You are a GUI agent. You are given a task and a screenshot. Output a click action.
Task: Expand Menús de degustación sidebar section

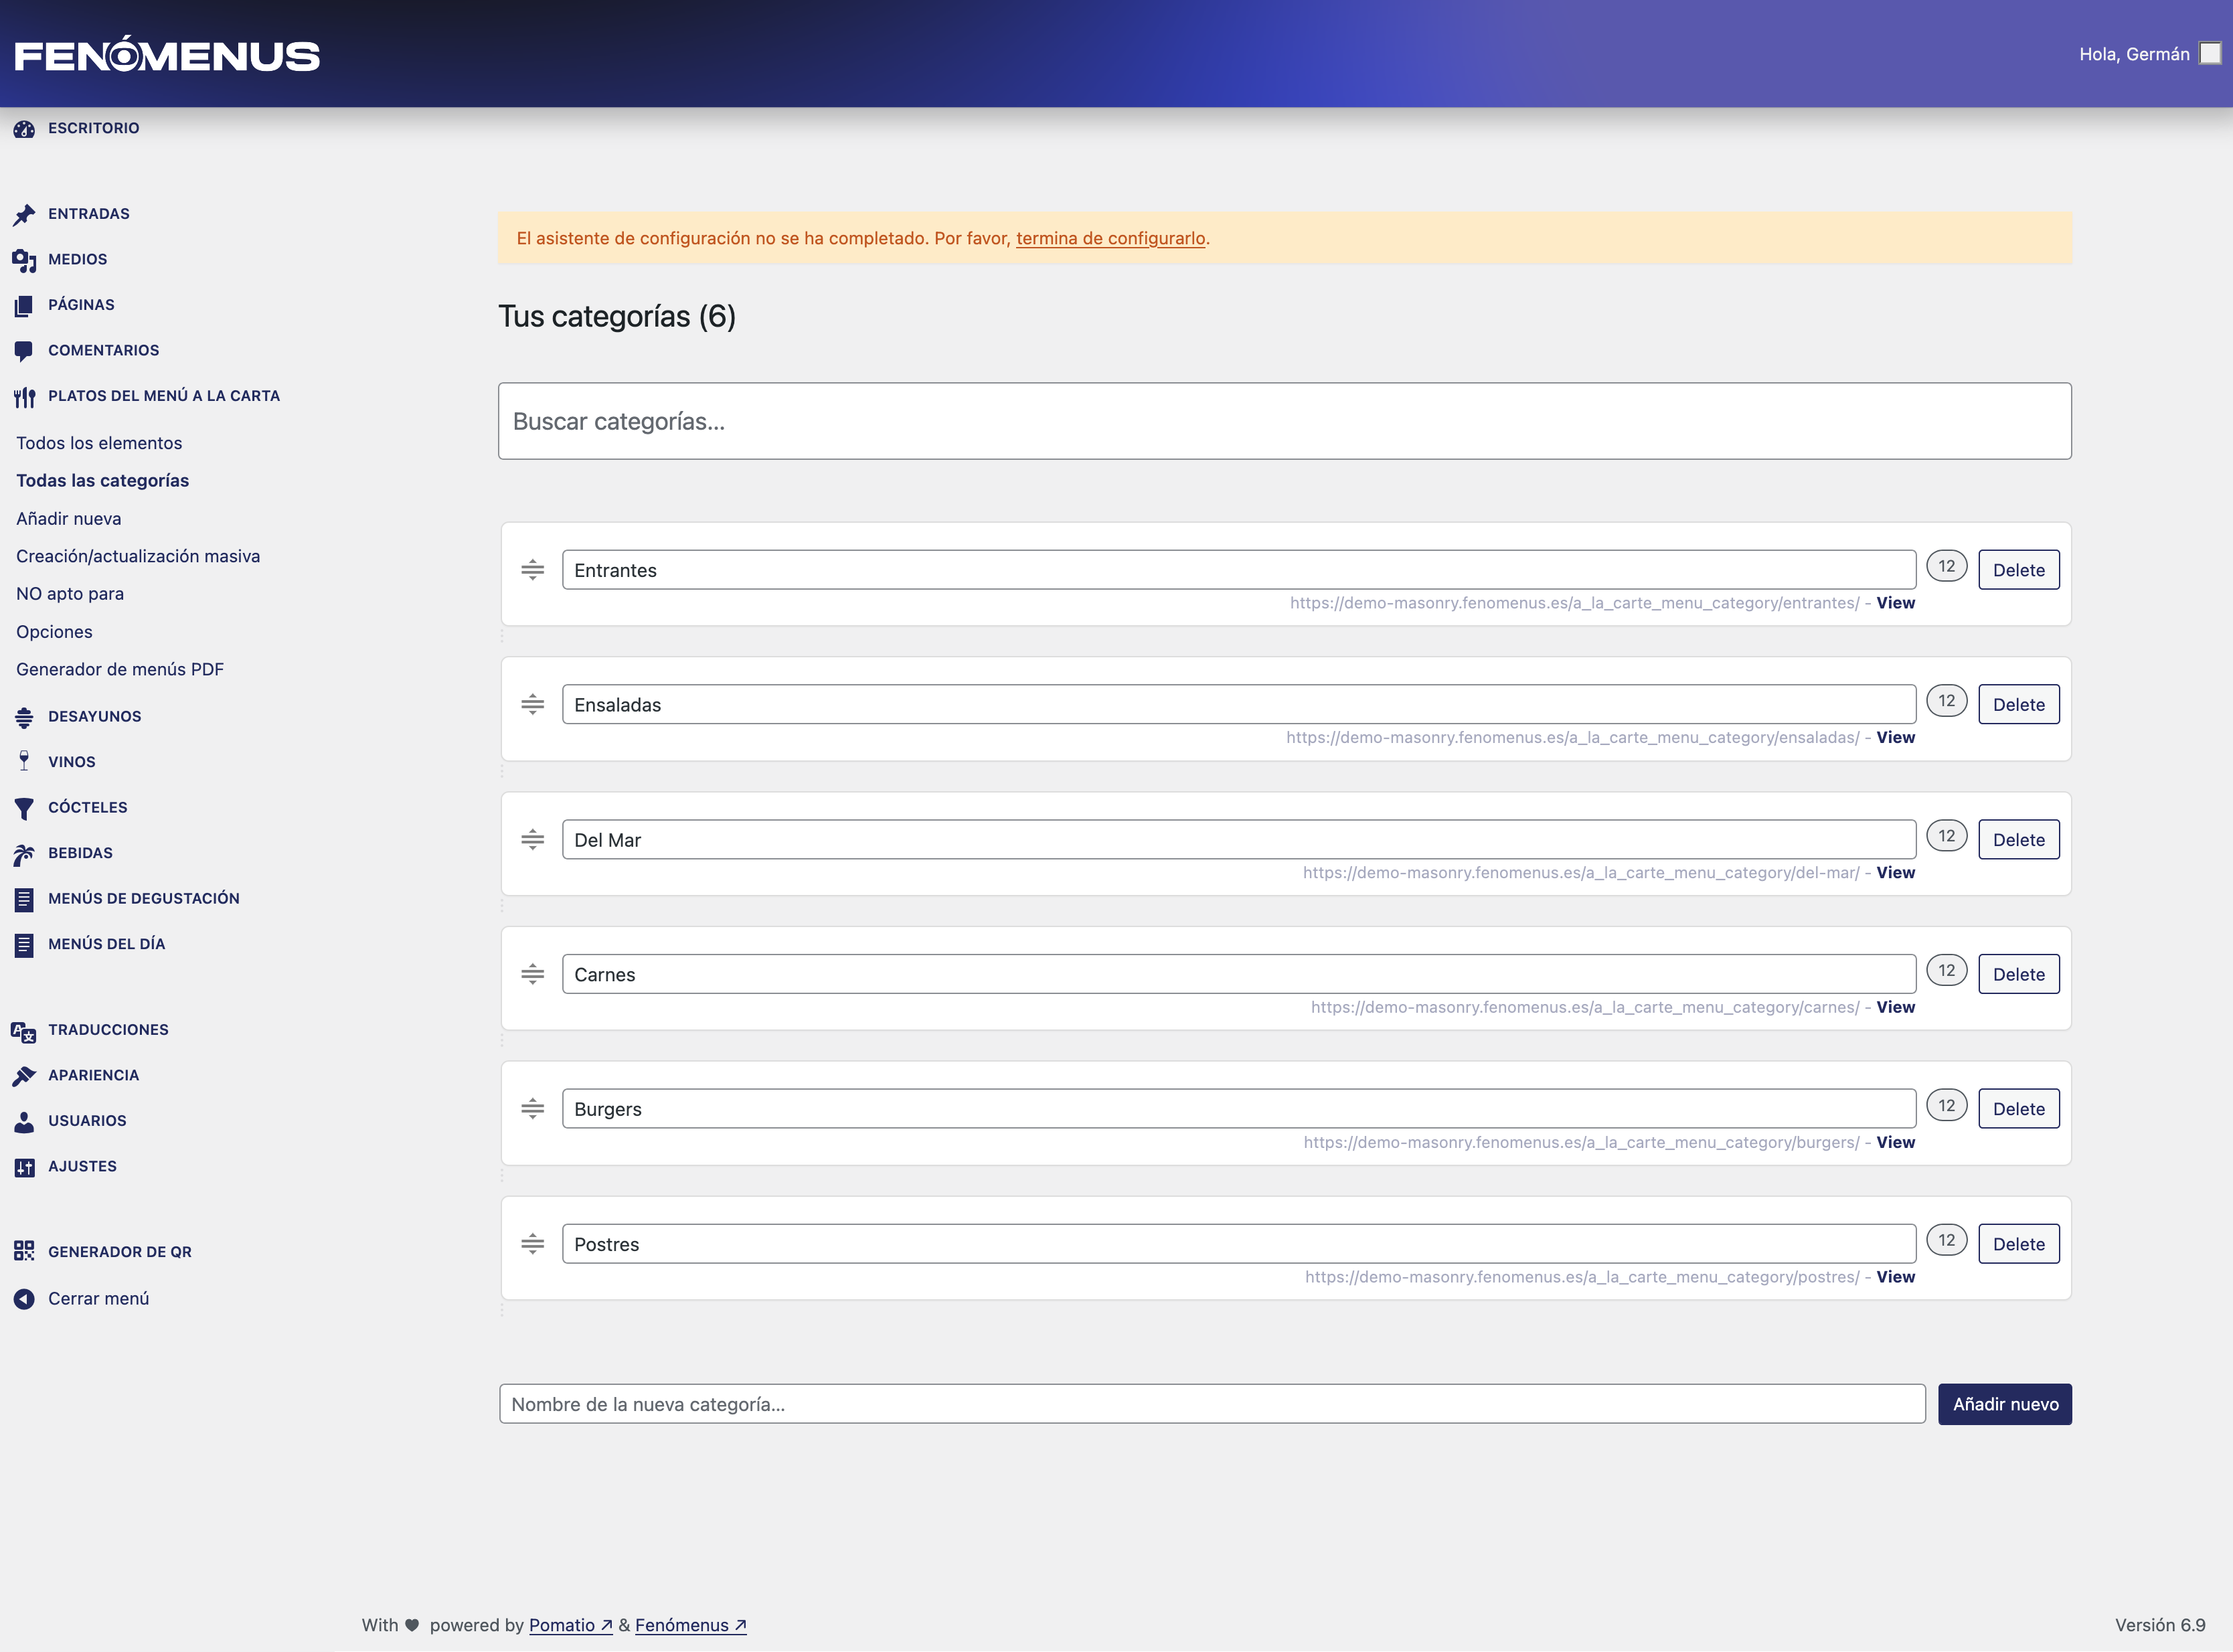(143, 898)
